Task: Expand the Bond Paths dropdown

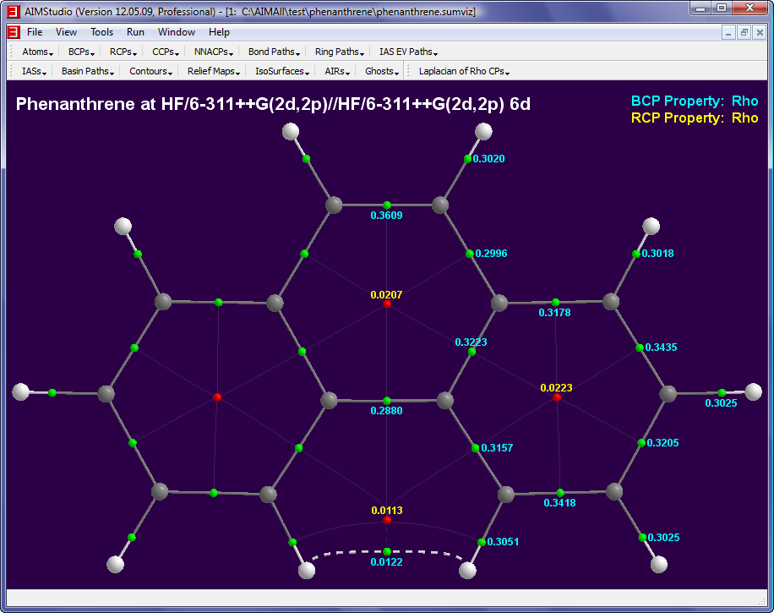Action: pos(274,52)
